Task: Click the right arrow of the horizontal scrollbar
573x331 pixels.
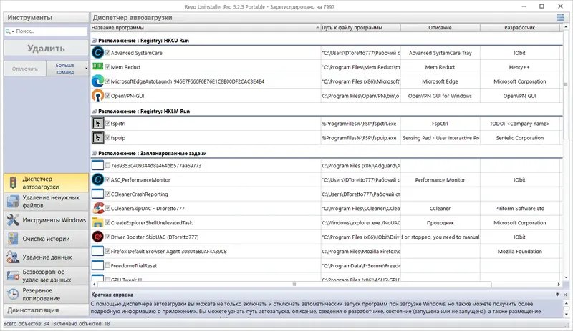Action: [x=559, y=284]
